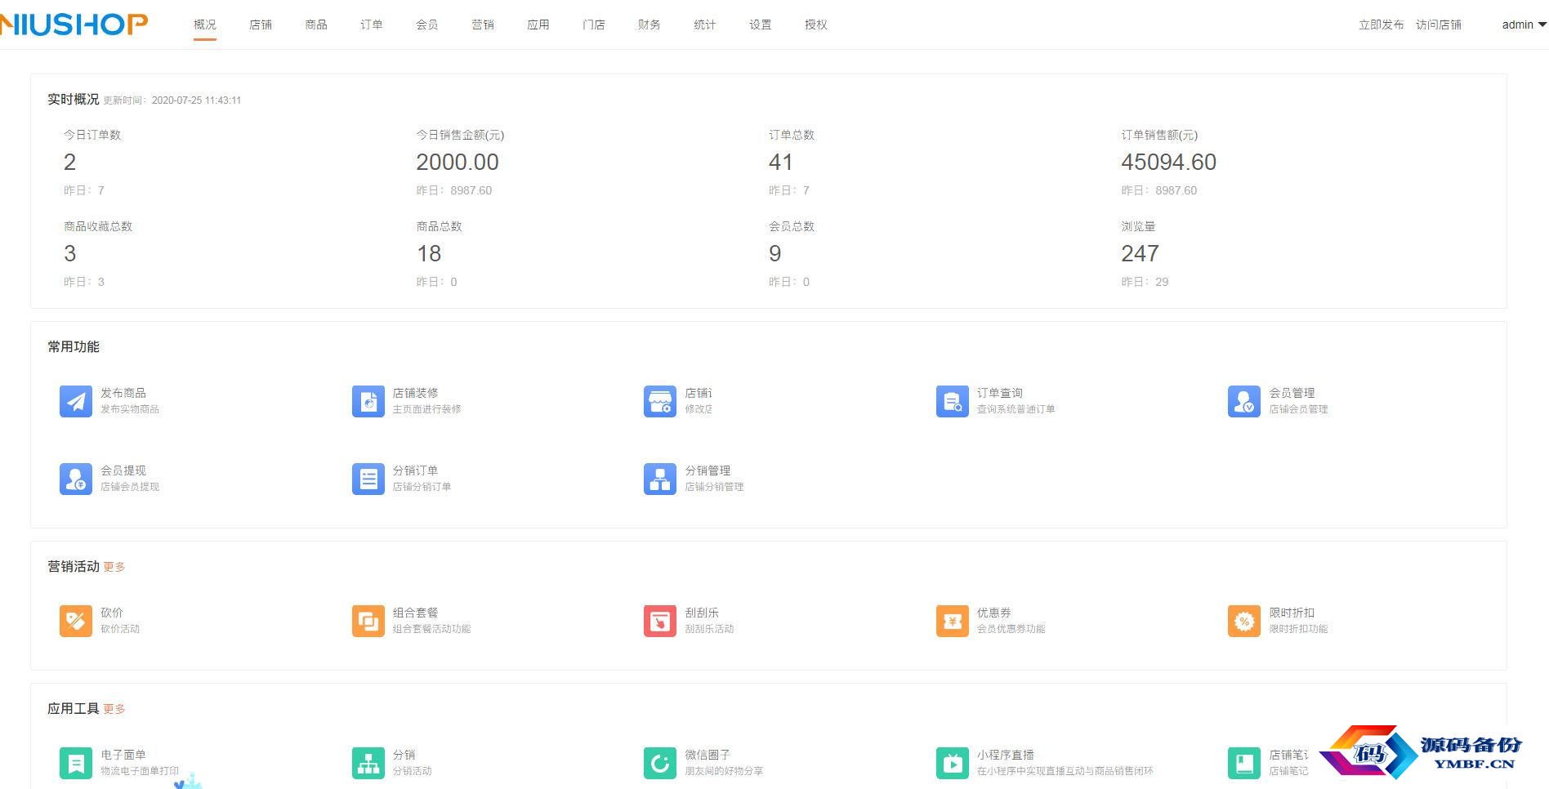Open the 店铺 menu

261,25
